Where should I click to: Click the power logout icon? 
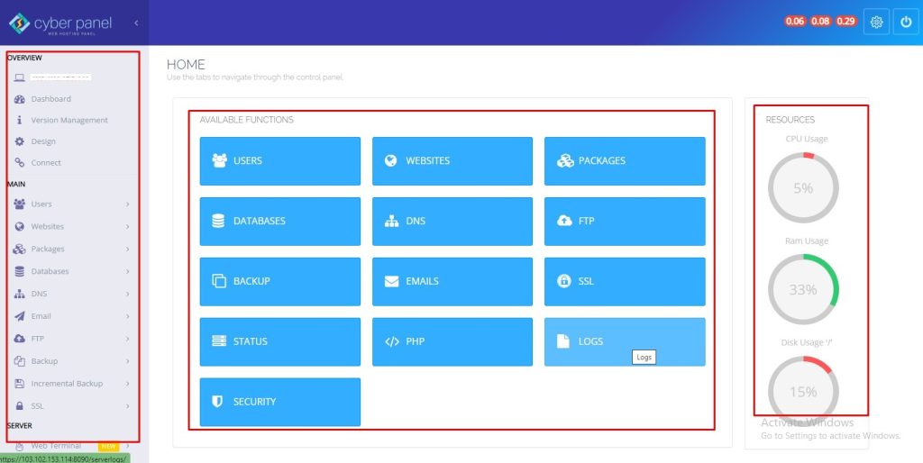tap(906, 23)
